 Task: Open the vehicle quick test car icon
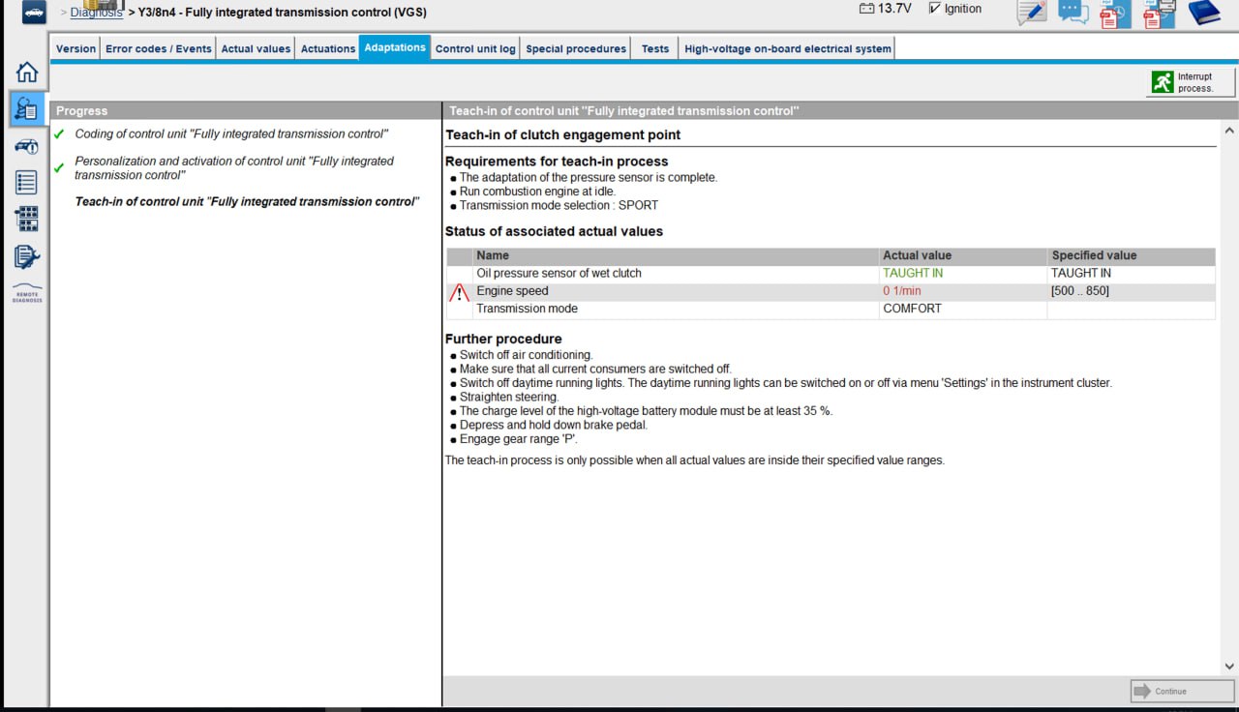[x=26, y=146]
